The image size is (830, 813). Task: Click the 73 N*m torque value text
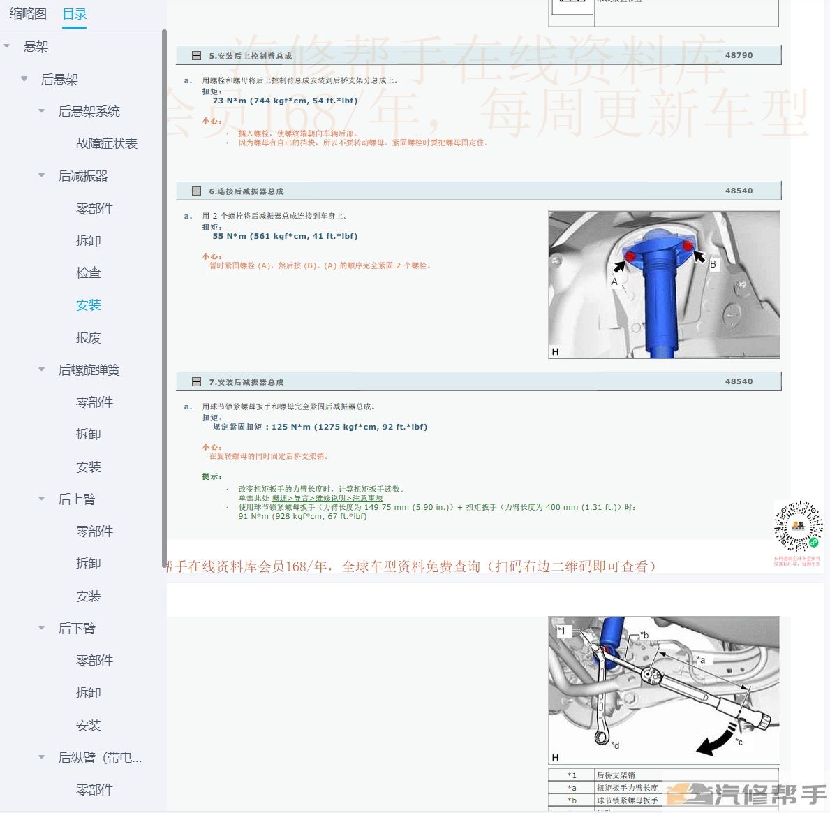tap(285, 101)
